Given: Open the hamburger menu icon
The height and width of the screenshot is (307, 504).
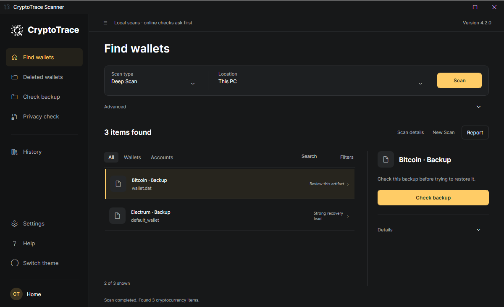Looking at the screenshot, I should (x=105, y=23).
